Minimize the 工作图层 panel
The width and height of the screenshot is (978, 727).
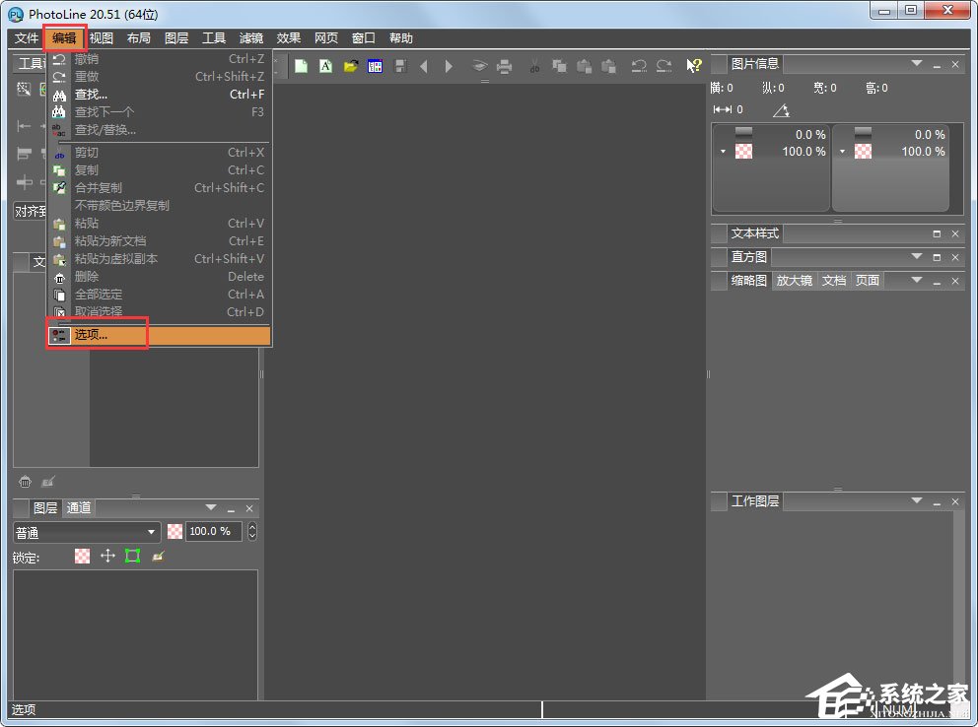coord(937,502)
